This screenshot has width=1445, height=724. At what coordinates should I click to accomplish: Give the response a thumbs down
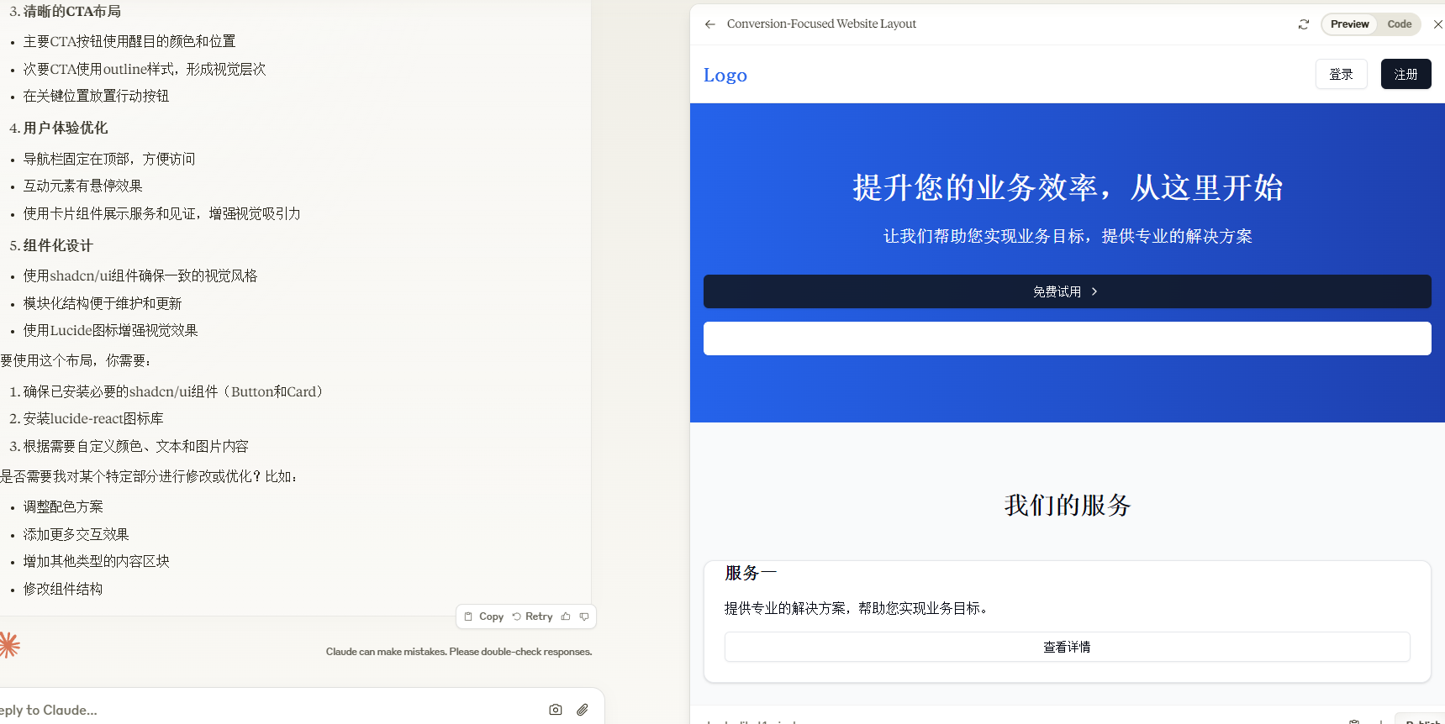[584, 616]
